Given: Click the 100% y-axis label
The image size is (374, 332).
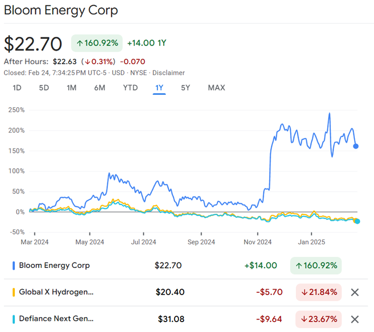Looking at the screenshot, I should pos(16,171).
